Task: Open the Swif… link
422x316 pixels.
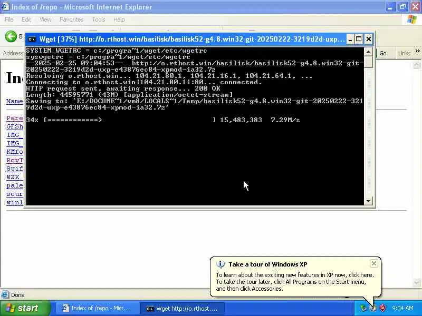Action: click(x=15, y=169)
